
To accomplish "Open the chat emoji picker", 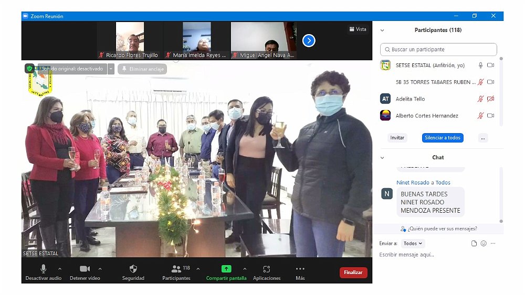I will [x=484, y=244].
